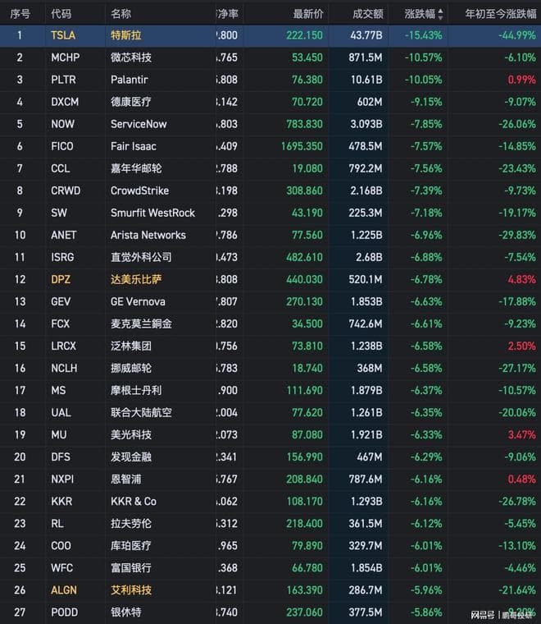Click the GE Vernova name cell
Image resolution: width=541 pixels, height=624 pixels.
(x=138, y=301)
